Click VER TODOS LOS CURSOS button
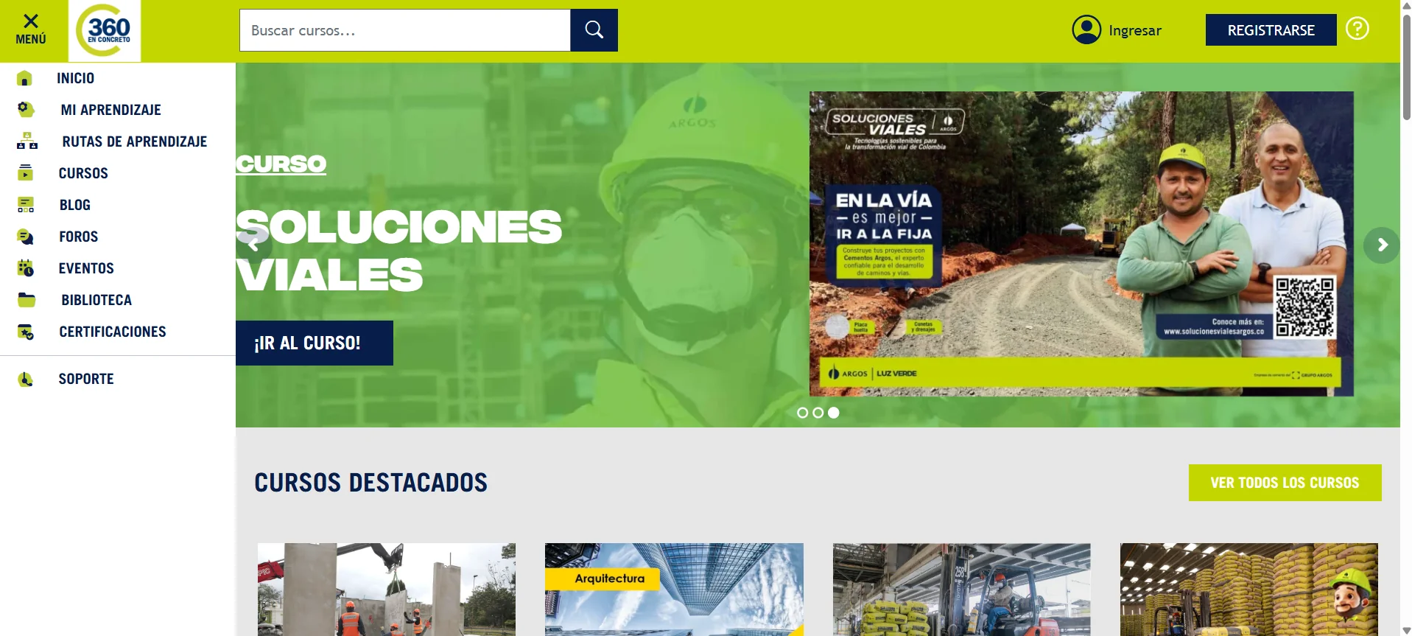Screen dimensions: 1412x636 (x=1285, y=483)
